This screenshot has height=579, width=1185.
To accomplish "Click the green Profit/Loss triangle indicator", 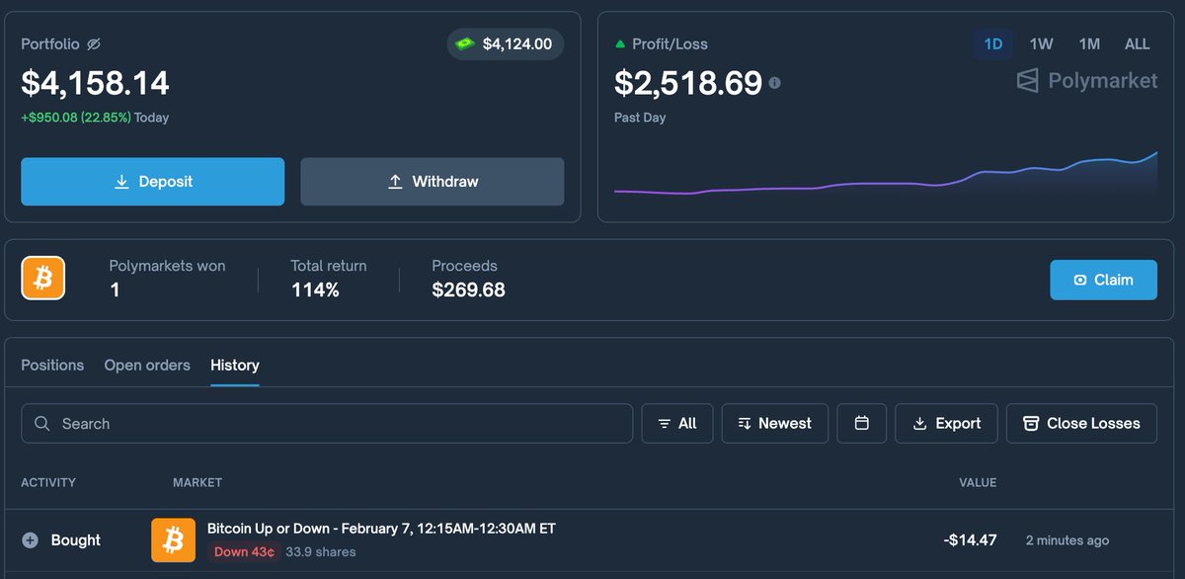I will 620,44.
